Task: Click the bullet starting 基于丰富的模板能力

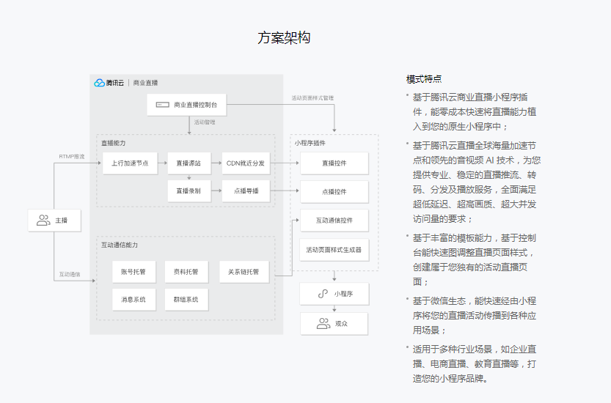Action: click(x=475, y=259)
